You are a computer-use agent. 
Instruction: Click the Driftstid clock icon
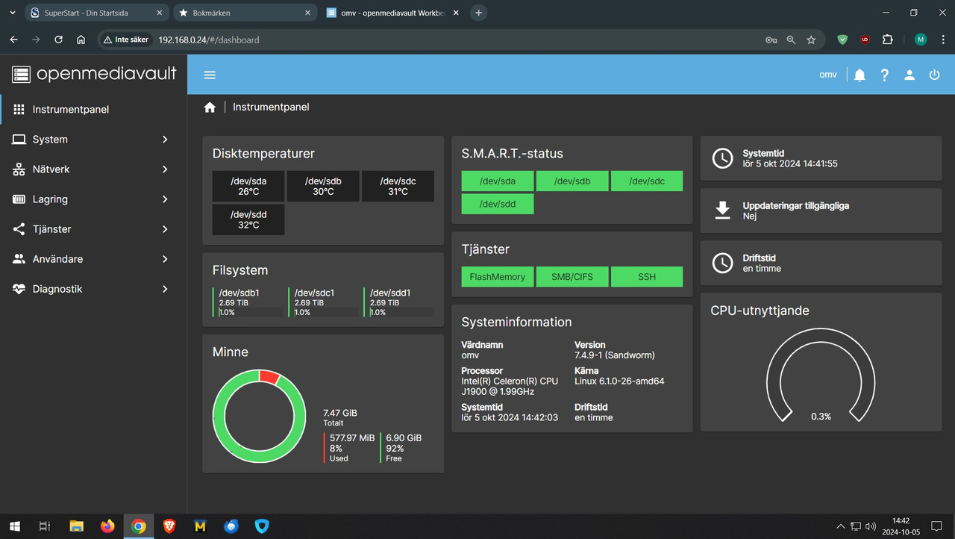[x=722, y=263]
